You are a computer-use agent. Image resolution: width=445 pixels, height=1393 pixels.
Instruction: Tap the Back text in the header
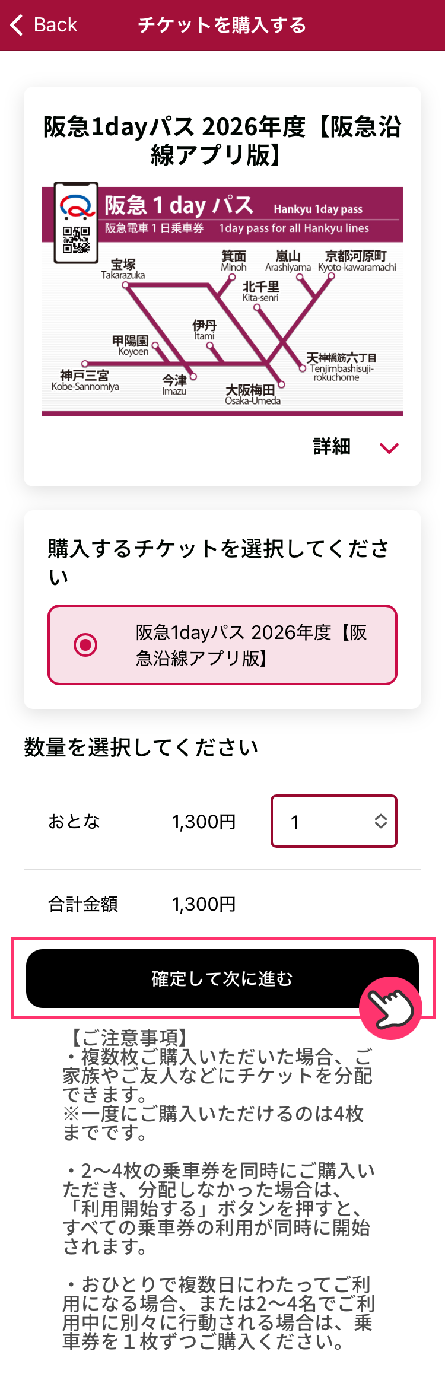coord(55,25)
